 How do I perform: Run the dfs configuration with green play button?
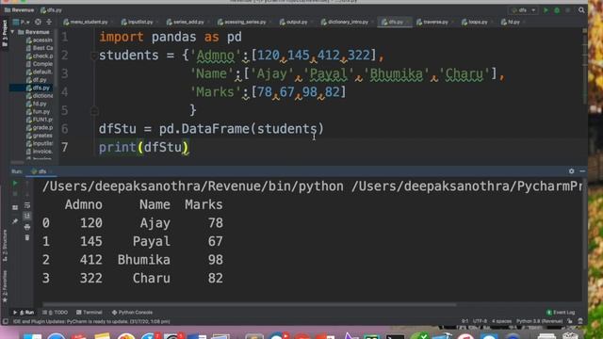(546, 10)
